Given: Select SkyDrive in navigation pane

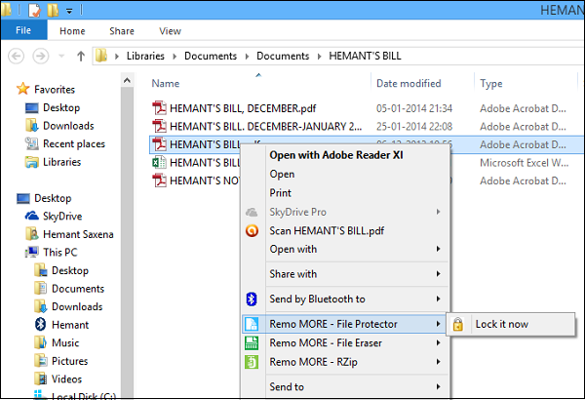Looking at the screenshot, I should point(62,217).
